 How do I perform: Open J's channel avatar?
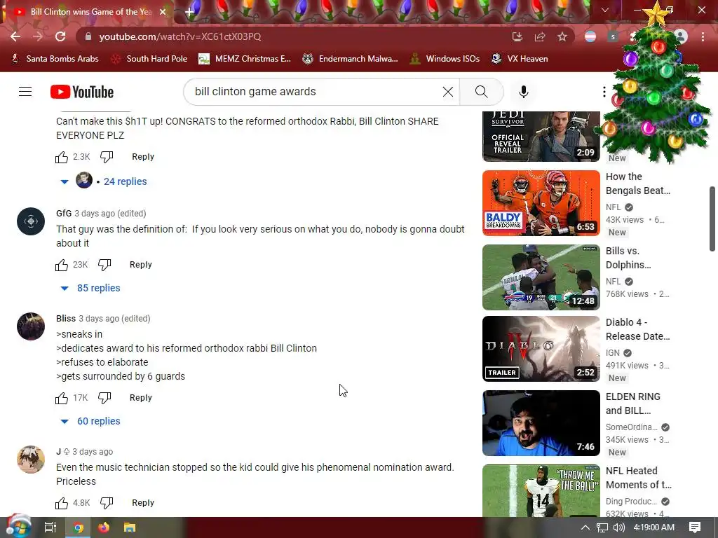[x=31, y=460]
